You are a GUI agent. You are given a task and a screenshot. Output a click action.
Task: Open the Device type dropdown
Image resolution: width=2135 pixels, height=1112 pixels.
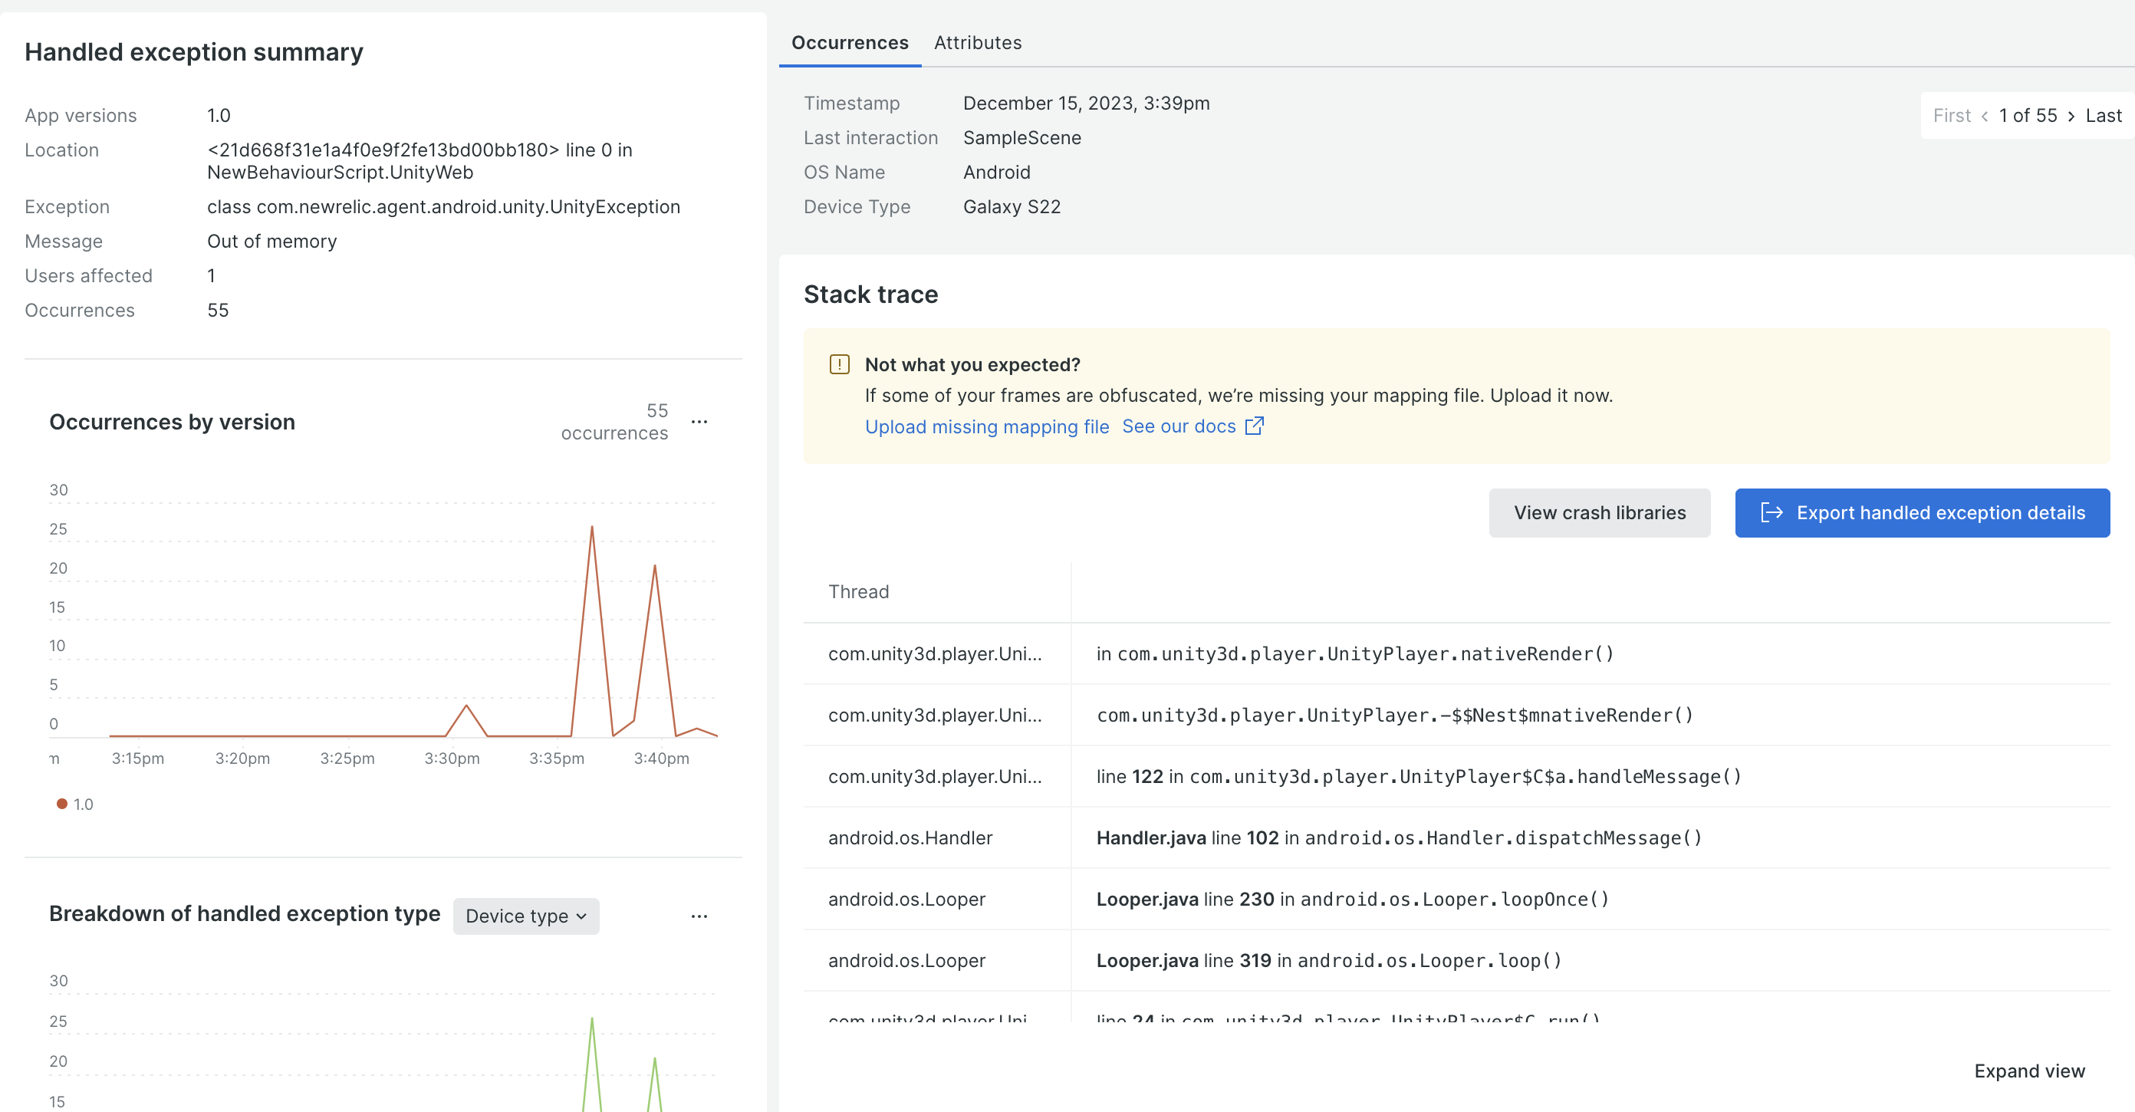(525, 916)
